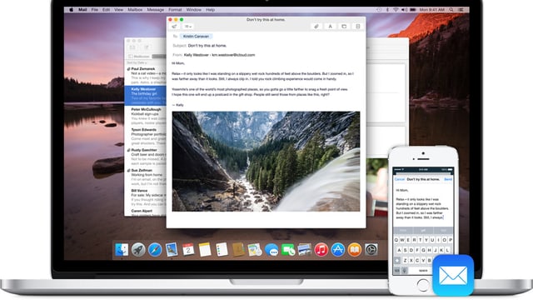Viewport: 533px width, 300px height.
Task: Open the File menu
Action: point(94,10)
